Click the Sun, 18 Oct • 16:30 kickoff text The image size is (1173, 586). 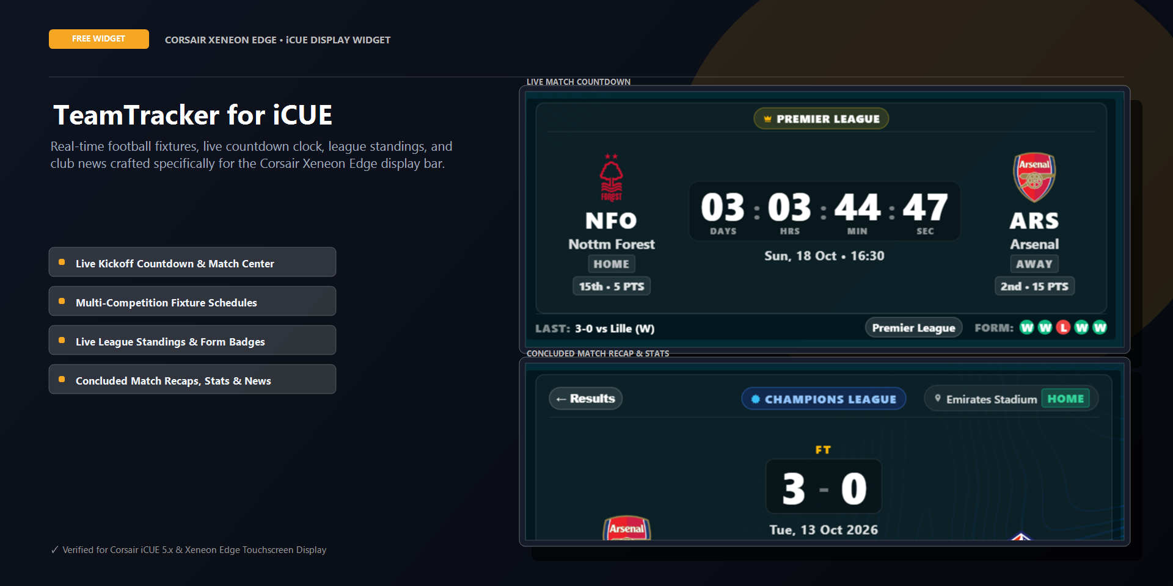click(x=825, y=256)
